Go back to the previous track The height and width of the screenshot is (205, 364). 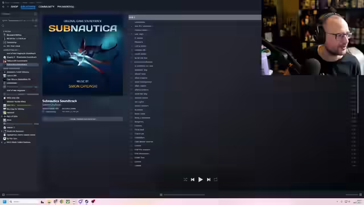click(192, 179)
